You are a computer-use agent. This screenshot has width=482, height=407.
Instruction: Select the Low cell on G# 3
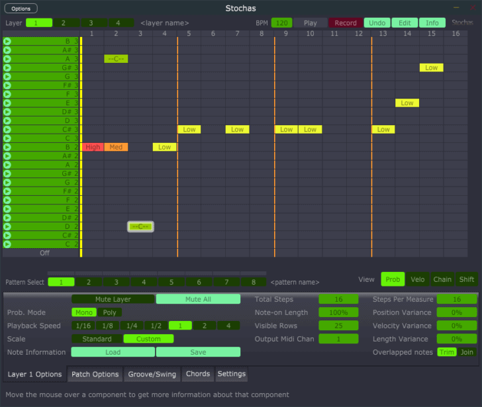[x=431, y=68]
